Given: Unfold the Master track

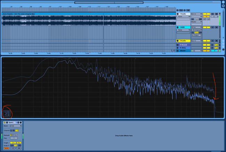Looking at the screenshot, I should point(178,51).
